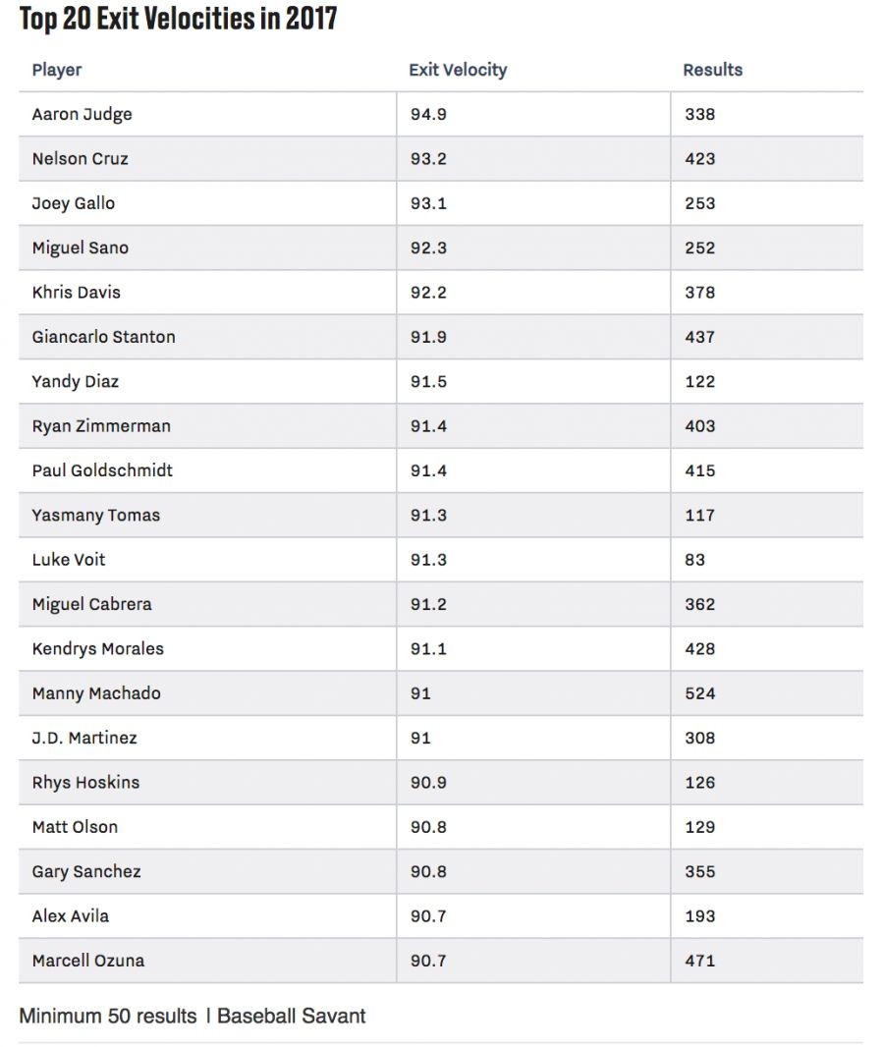Screen dimensions: 884x1047
Task: Click the Player column header
Action: click(x=57, y=70)
